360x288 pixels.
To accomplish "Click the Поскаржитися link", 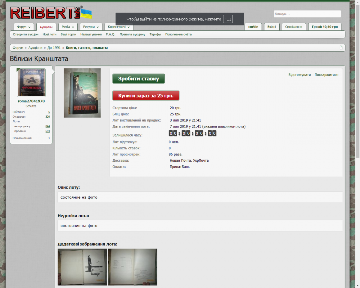I will click(326, 75).
